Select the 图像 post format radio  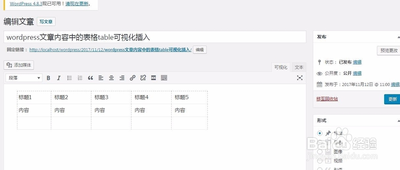click(320, 152)
